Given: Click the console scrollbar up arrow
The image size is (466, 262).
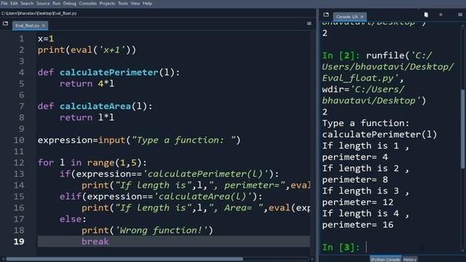Looking at the screenshot, I should (463, 26).
